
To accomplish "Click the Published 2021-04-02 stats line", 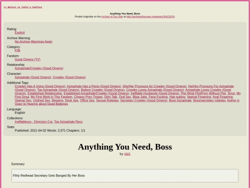I will pos(50,130).
